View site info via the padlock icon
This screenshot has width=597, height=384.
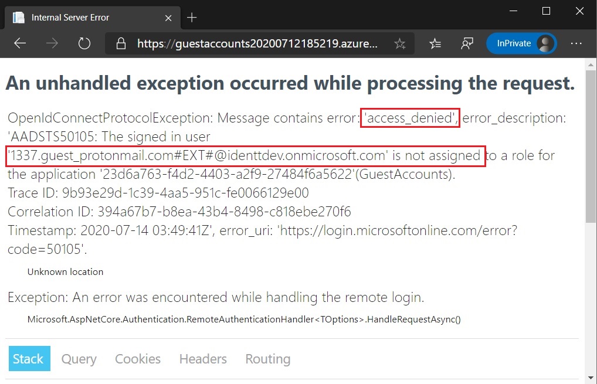click(x=121, y=43)
